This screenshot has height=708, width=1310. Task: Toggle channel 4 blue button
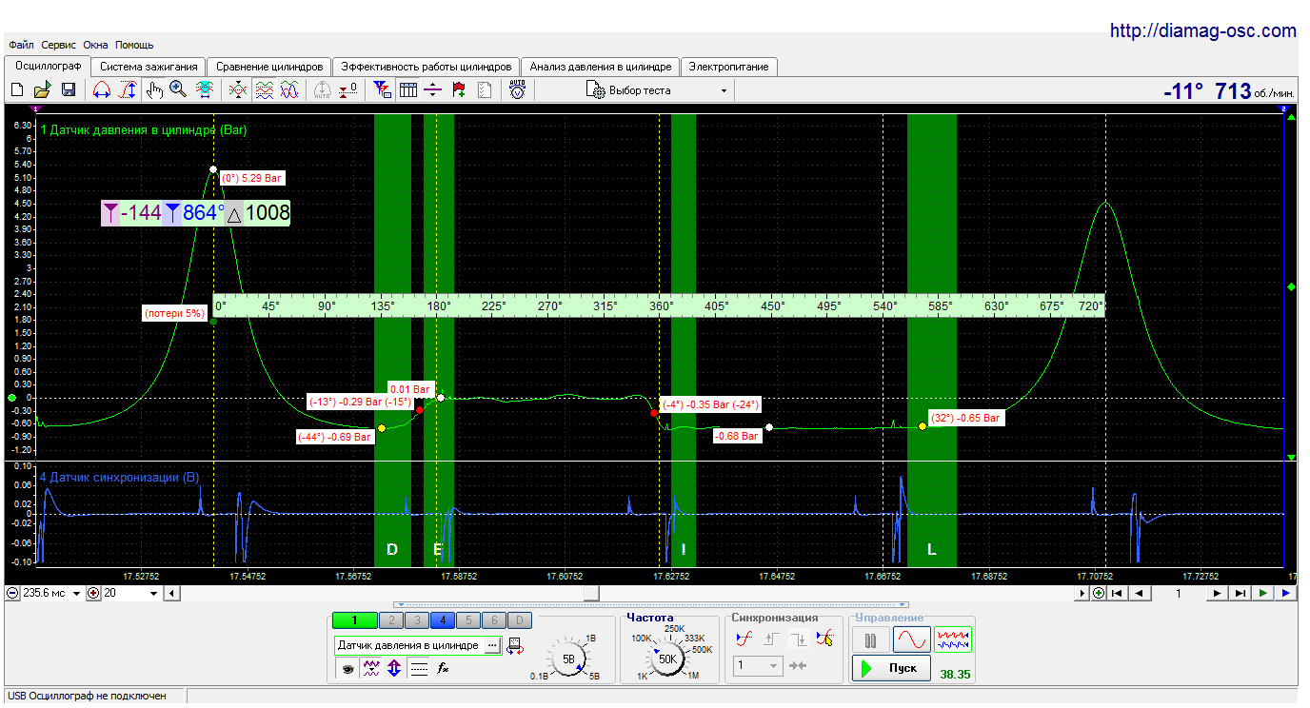click(442, 620)
